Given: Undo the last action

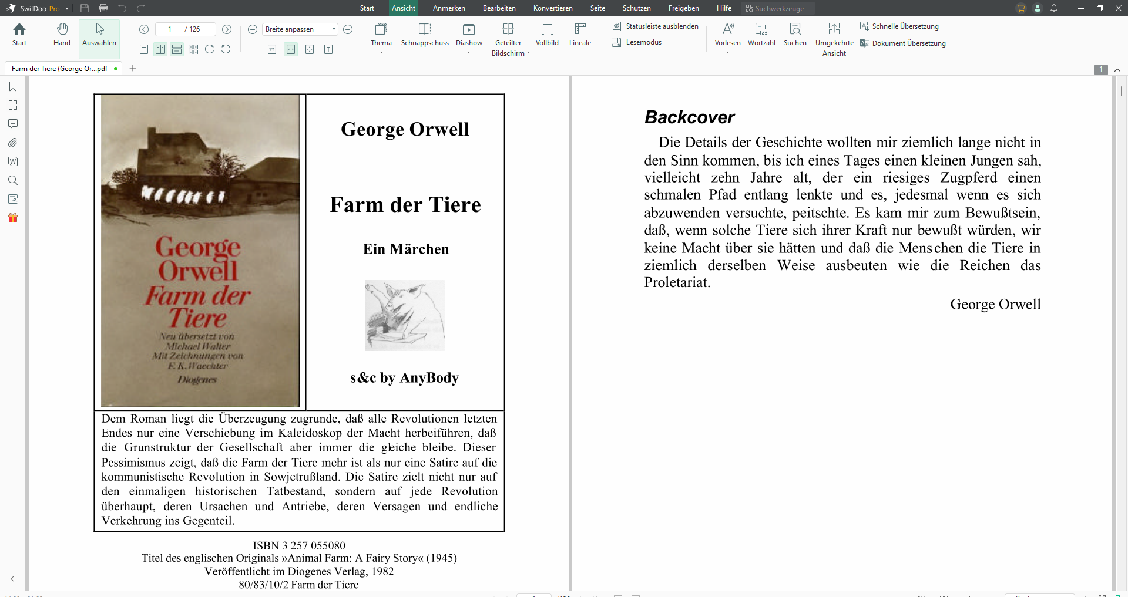Looking at the screenshot, I should [x=122, y=8].
